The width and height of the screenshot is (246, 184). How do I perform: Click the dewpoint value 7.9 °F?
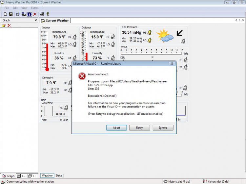pyautogui.click(x=51, y=83)
